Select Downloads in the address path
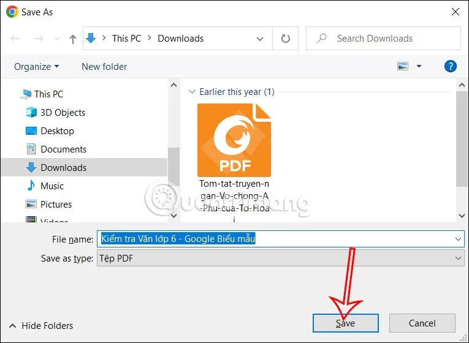 181,38
